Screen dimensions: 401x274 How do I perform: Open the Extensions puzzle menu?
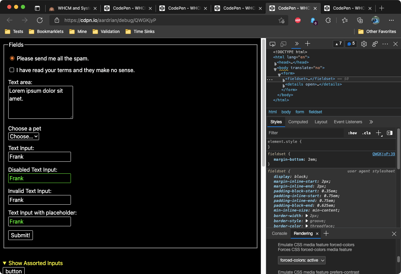click(328, 20)
